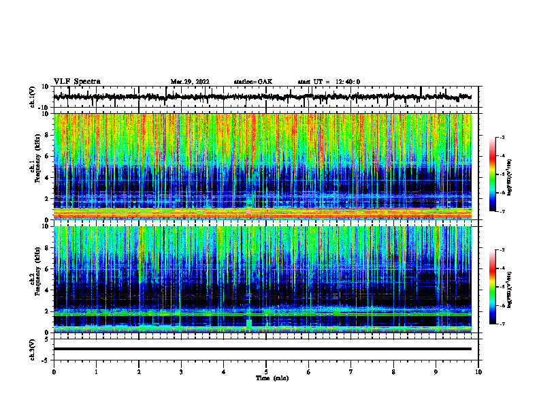539x417 pixels.
Task: Click the ch.2 spectrogram color bar
Action: click(x=492, y=287)
